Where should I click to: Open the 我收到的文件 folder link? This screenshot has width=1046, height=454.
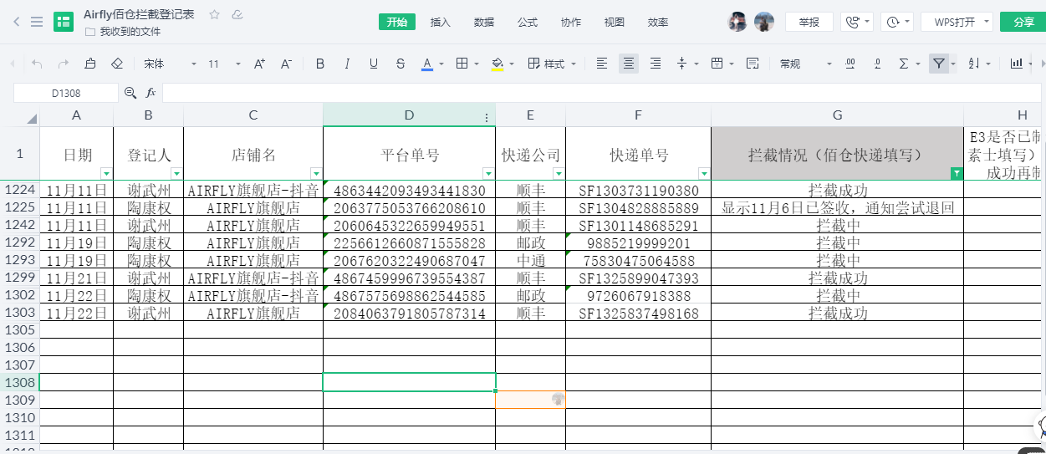pyautogui.click(x=122, y=32)
